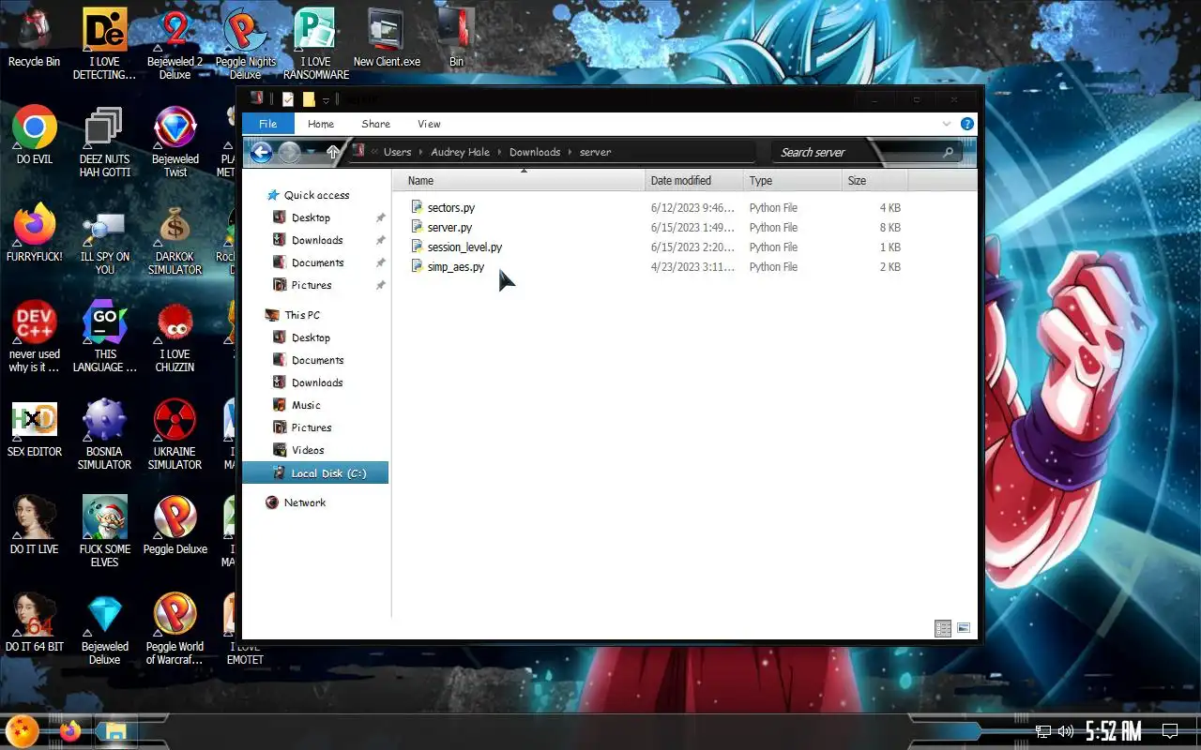Image resolution: width=1201 pixels, height=750 pixels.
Task: Expand breadcrumb arrow after Users
Action: pos(421,152)
